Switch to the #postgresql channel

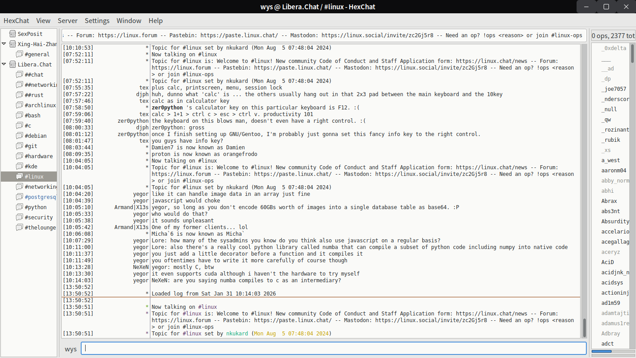[x=40, y=197]
